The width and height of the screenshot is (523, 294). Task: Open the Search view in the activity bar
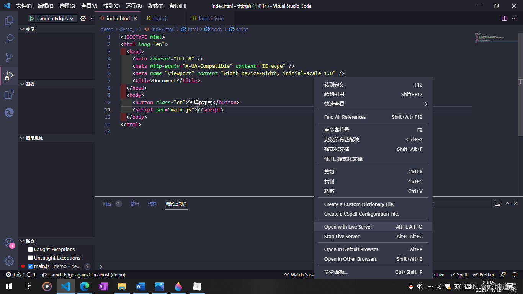tap(8, 39)
